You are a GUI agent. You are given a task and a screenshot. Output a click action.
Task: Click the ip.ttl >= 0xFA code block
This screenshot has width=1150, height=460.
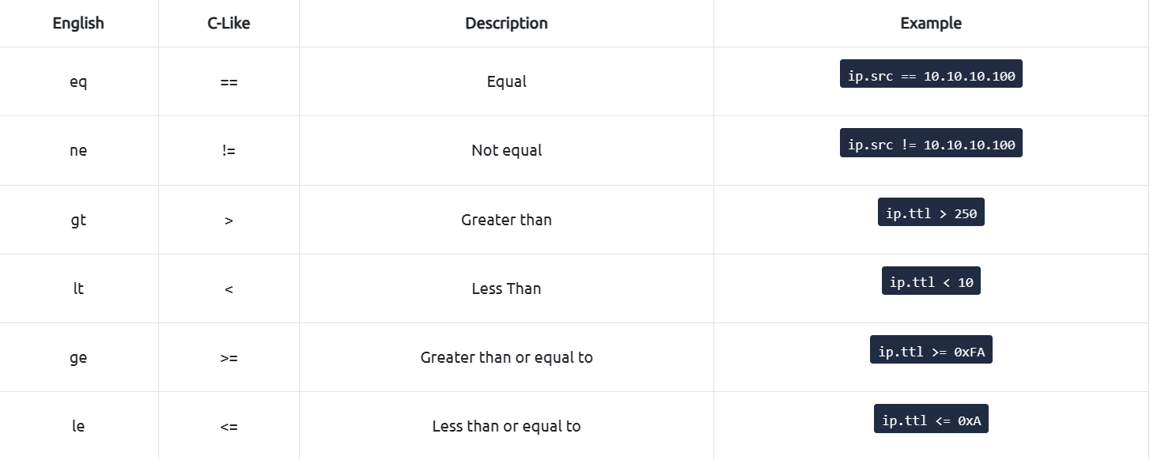coord(931,349)
